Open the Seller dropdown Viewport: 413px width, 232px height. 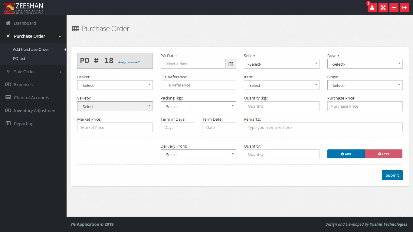[x=281, y=64]
